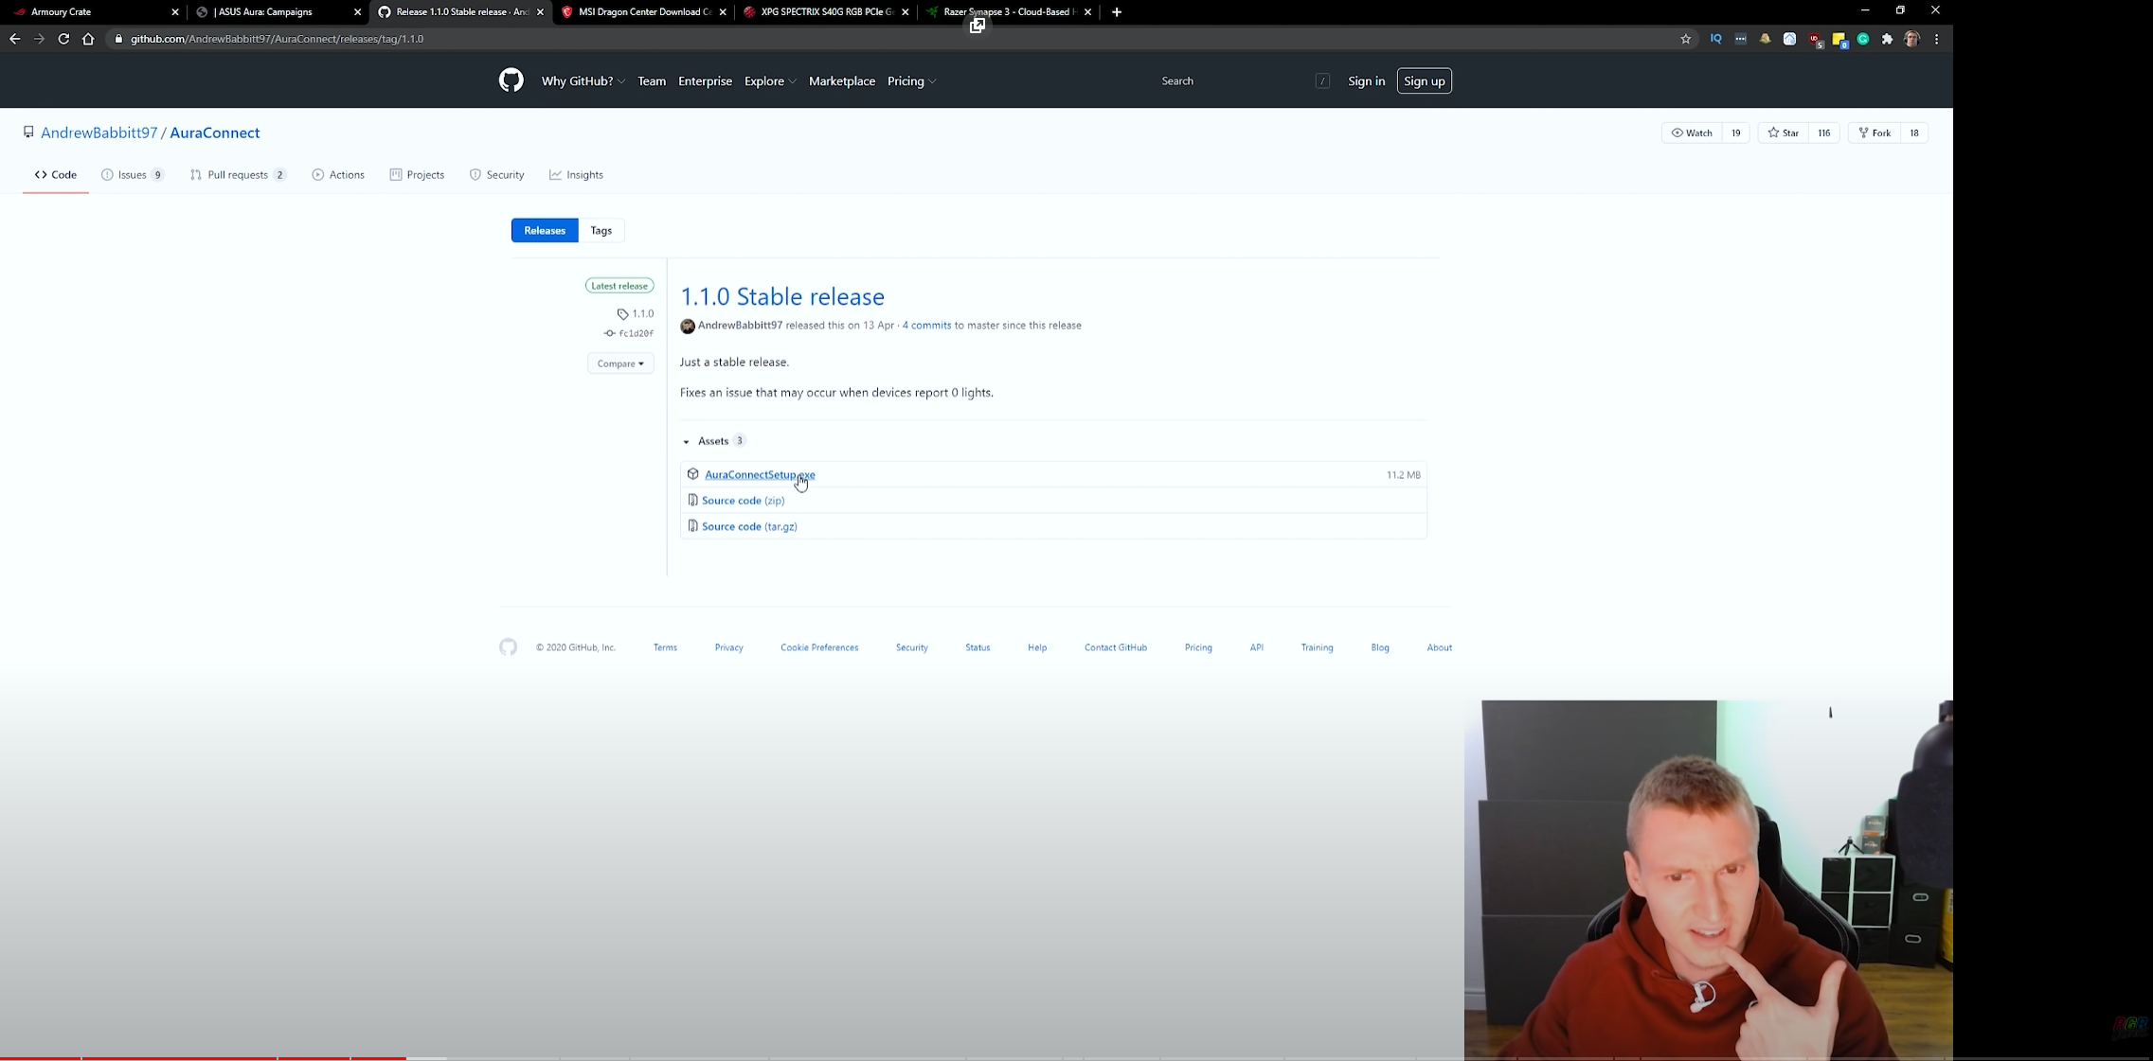Select the Tags button
This screenshot has width=2153, height=1061.
(x=601, y=231)
